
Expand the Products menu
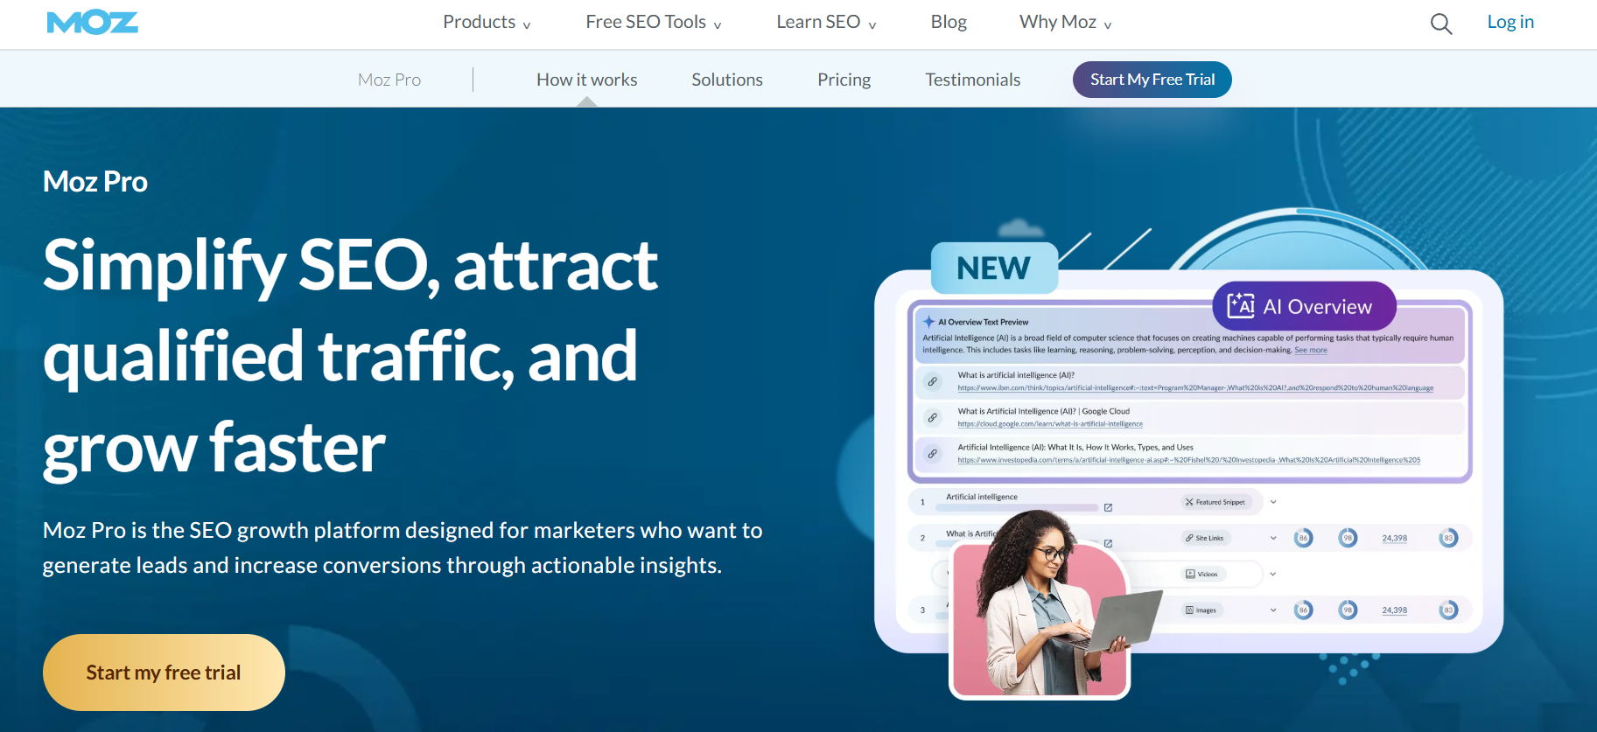[487, 22]
